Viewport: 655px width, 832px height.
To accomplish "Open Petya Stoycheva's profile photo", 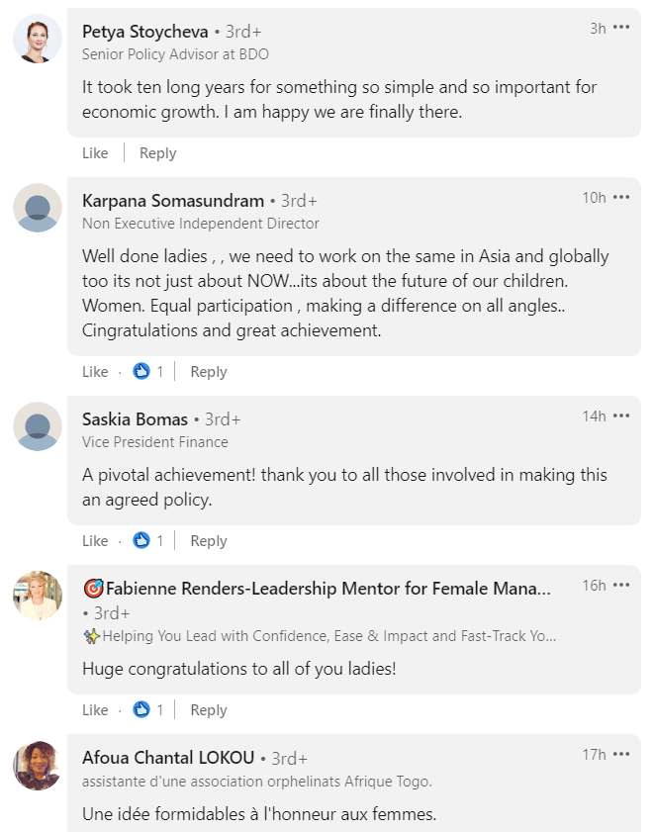I will point(38,39).
